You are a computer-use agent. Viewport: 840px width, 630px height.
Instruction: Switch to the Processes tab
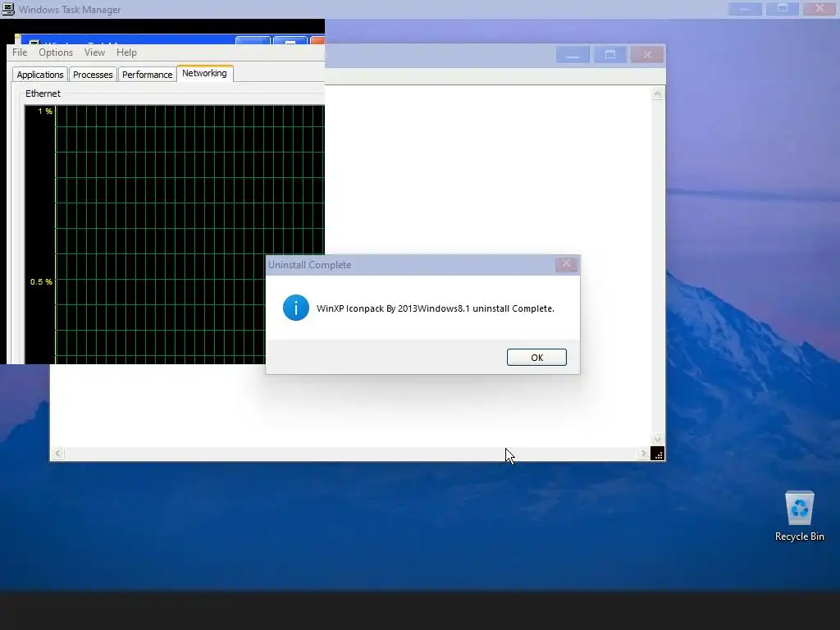[x=93, y=75]
